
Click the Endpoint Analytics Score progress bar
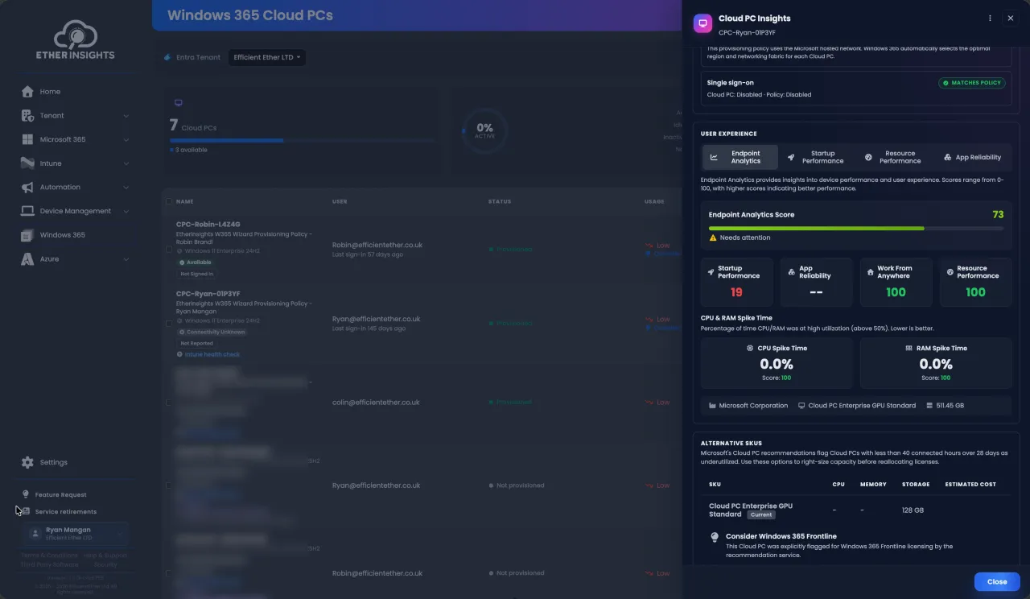[856, 228]
